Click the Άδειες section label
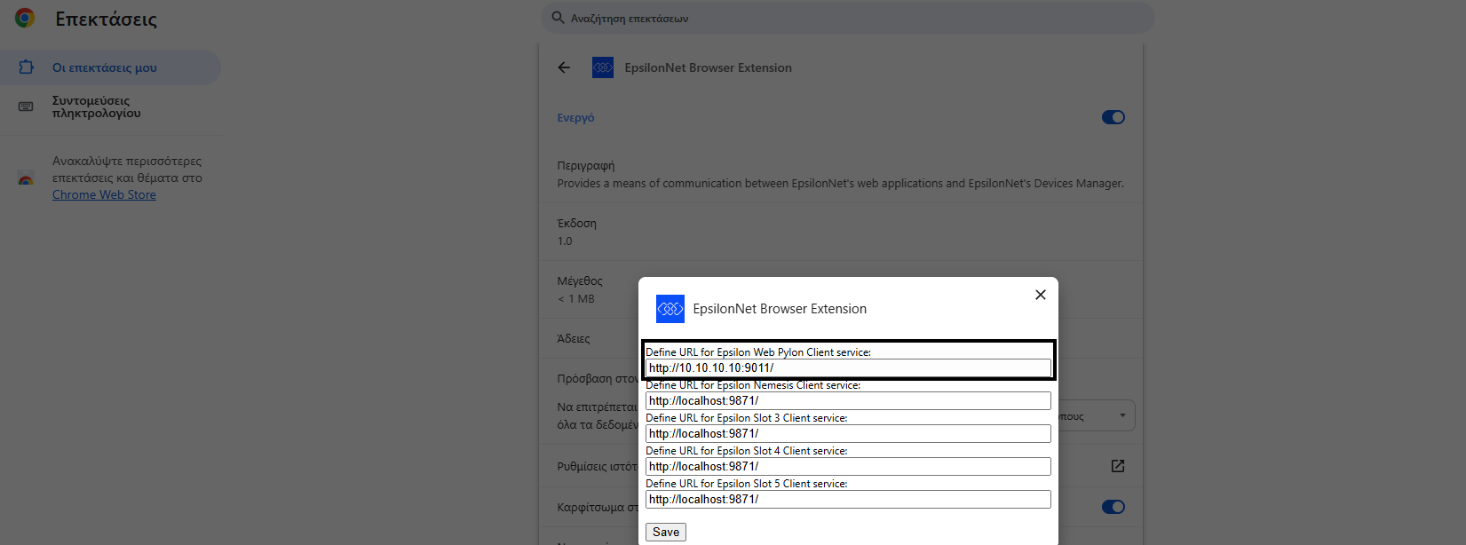Viewport: 1466px width, 545px height. click(574, 339)
